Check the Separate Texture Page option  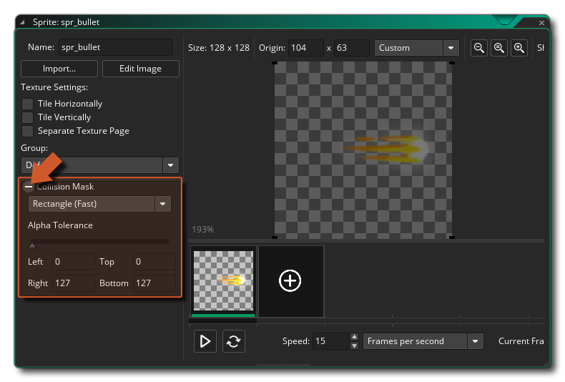(27, 131)
